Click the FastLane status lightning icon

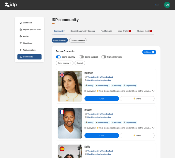pyautogui.click(x=21, y=50)
